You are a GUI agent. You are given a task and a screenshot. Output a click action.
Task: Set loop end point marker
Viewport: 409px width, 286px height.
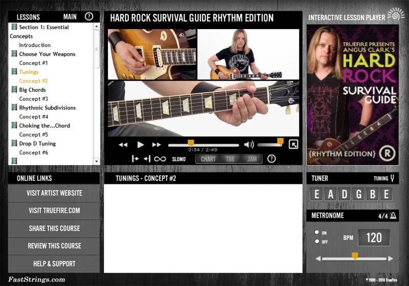[147, 159]
